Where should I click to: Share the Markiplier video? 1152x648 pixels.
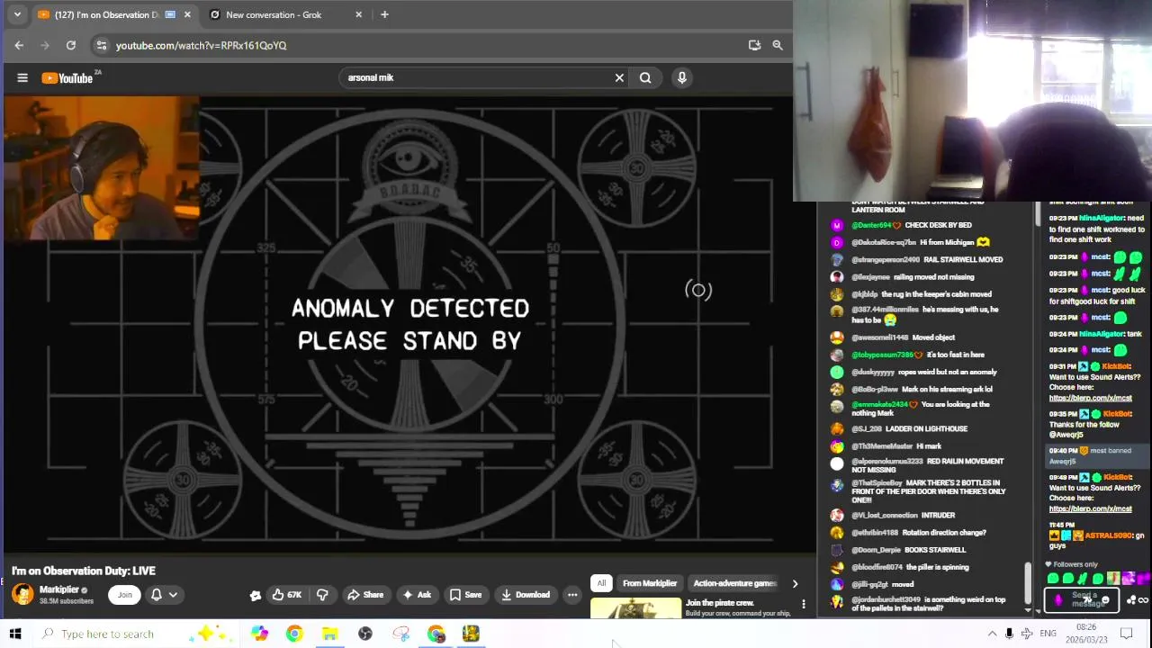(365, 595)
